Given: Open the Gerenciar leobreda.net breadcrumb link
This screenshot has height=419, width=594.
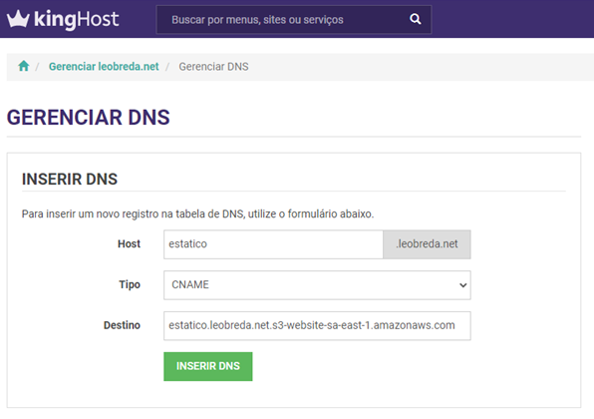Looking at the screenshot, I should click(104, 67).
